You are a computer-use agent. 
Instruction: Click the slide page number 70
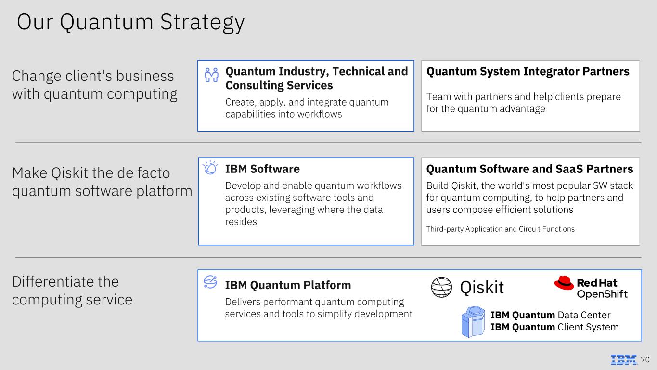click(x=645, y=359)
